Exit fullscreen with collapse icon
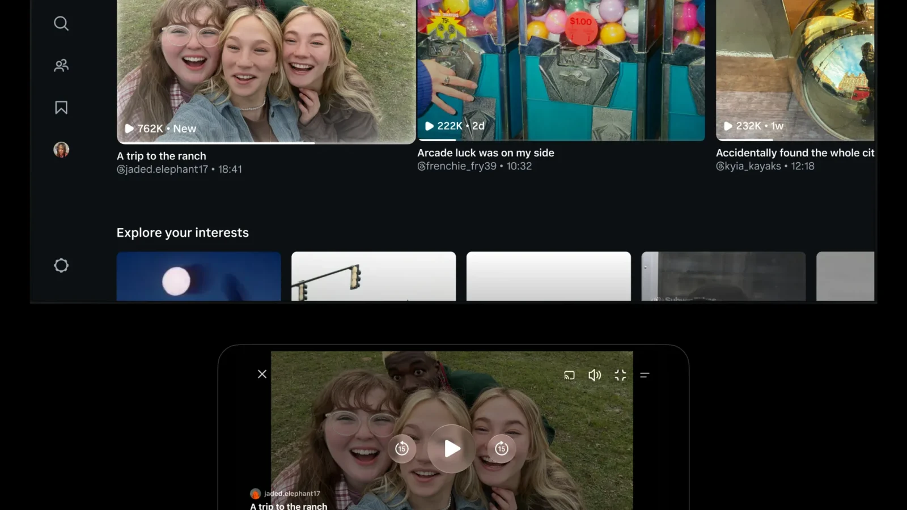This screenshot has width=907, height=510. click(x=620, y=375)
